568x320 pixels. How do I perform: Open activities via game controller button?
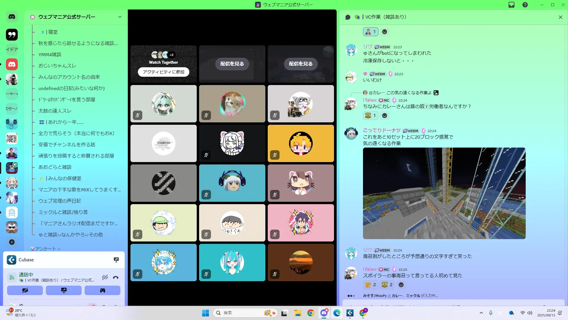(x=102, y=290)
